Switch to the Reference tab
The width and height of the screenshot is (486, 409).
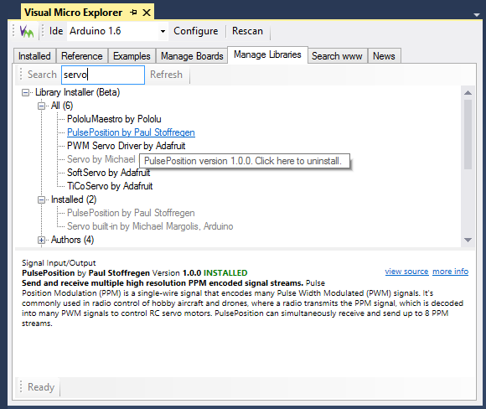tap(82, 56)
